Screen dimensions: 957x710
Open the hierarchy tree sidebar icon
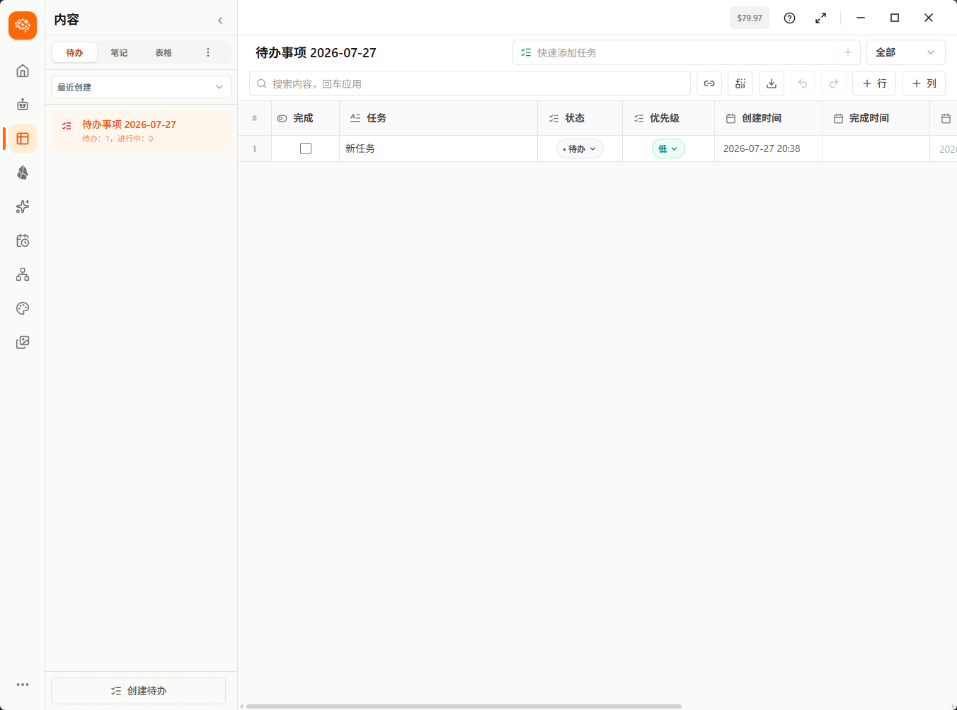pos(23,274)
